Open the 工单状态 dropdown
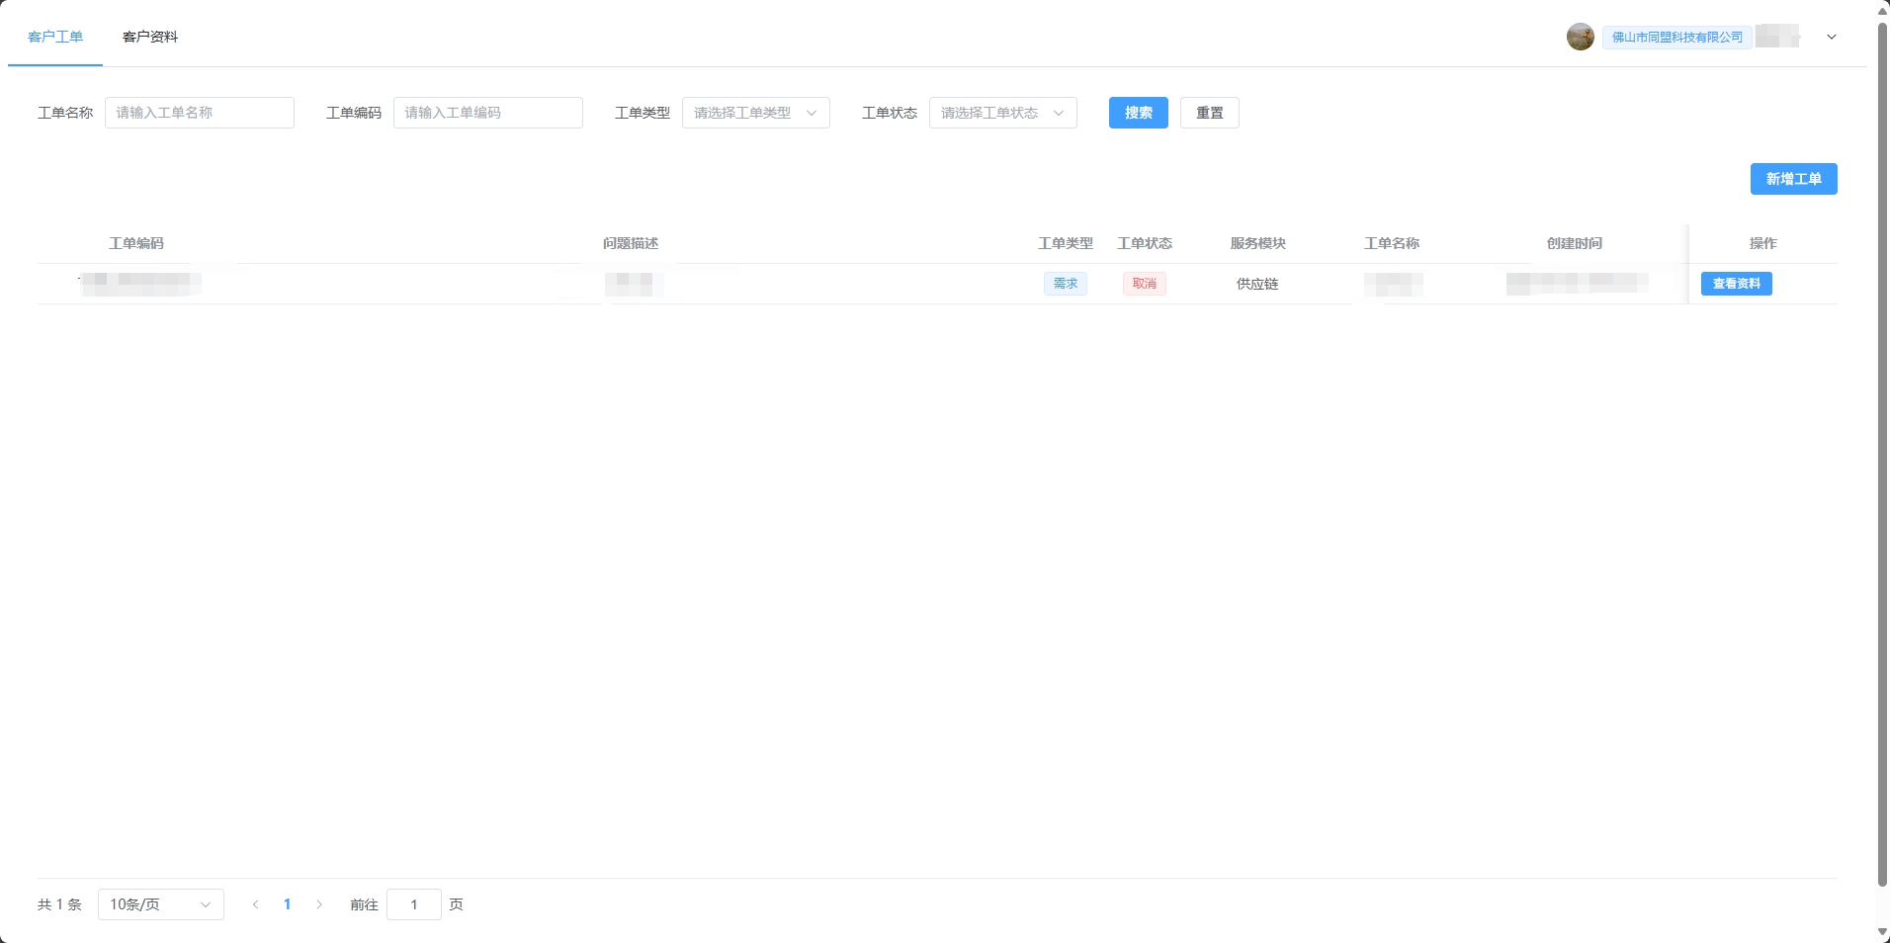 [x=1001, y=113]
